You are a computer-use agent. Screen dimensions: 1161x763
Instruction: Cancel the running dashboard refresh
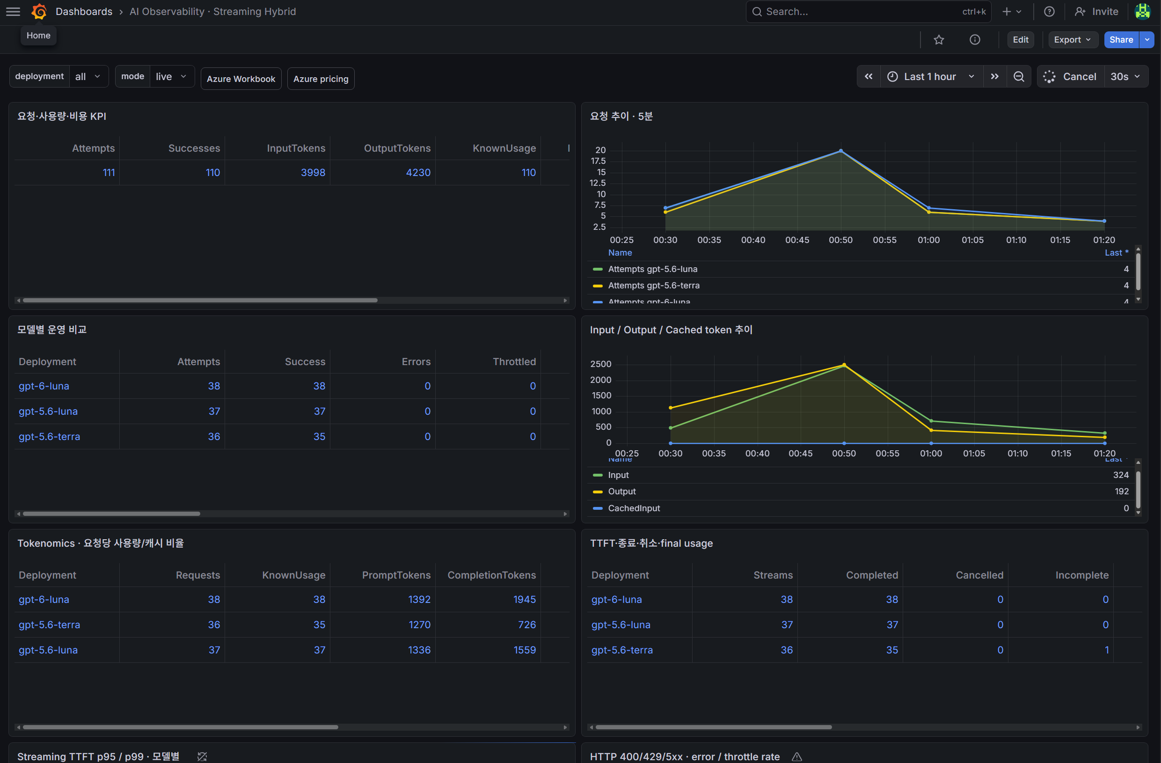pos(1071,77)
